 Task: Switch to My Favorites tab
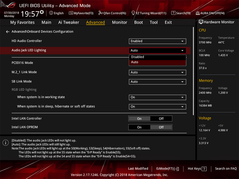pyautogui.click(x=23, y=23)
